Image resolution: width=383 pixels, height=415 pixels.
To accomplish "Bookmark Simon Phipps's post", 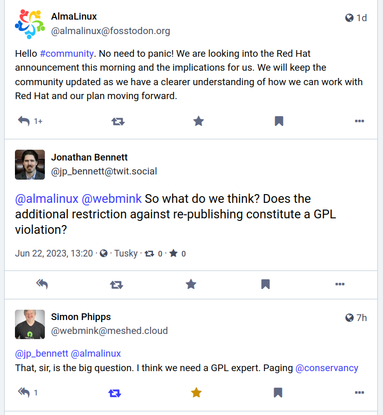I will (278, 393).
